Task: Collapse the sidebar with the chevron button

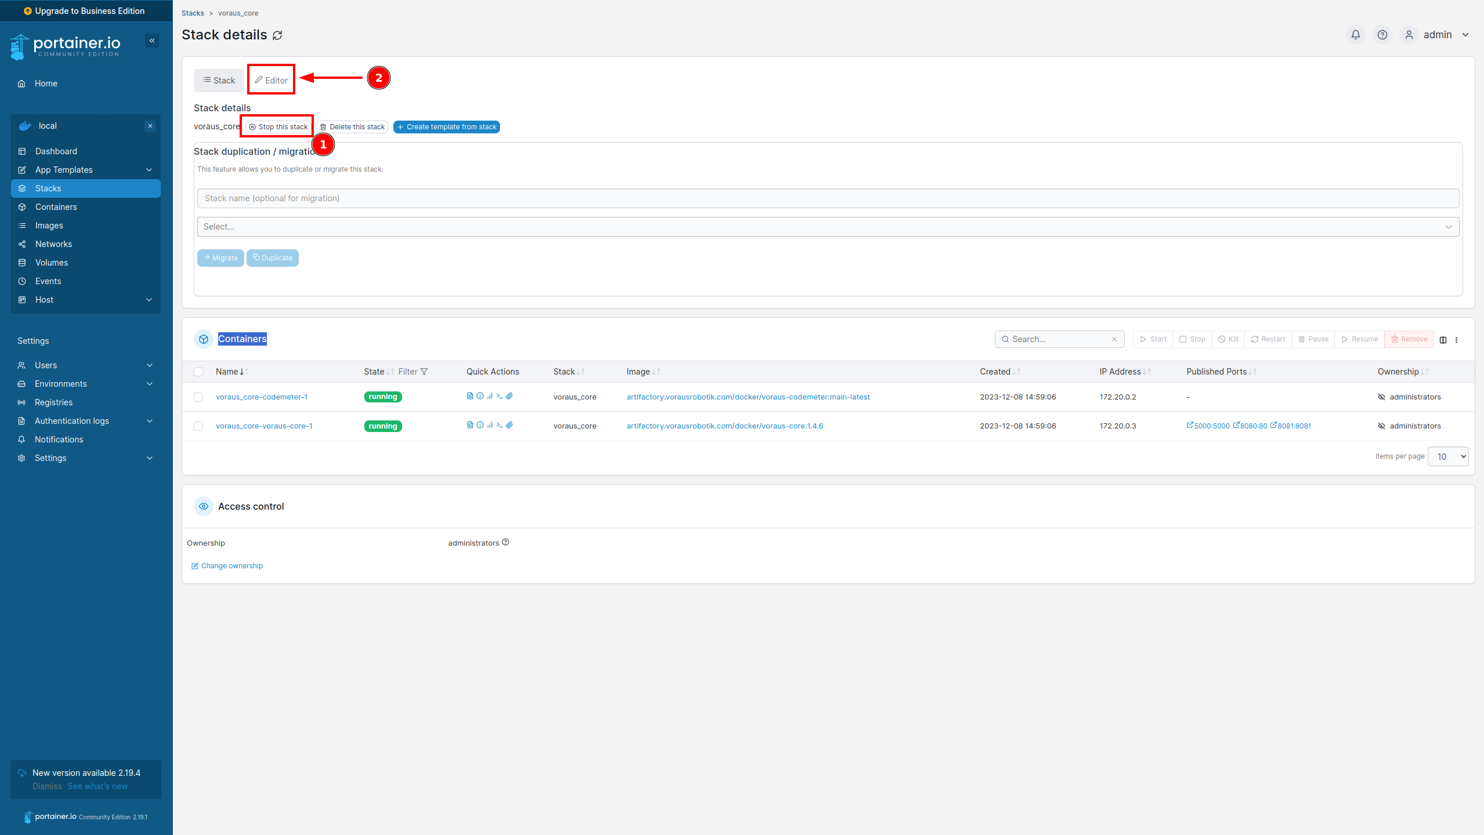Action: pyautogui.click(x=151, y=40)
